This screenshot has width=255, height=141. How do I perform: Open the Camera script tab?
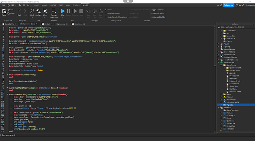[x=62, y=24]
